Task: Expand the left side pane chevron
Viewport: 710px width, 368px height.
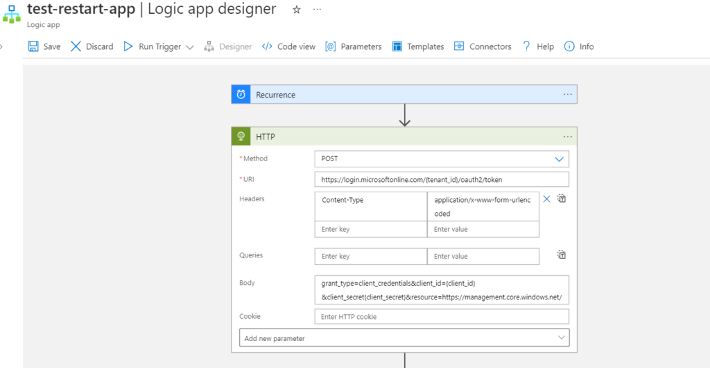Action: click(x=1, y=46)
